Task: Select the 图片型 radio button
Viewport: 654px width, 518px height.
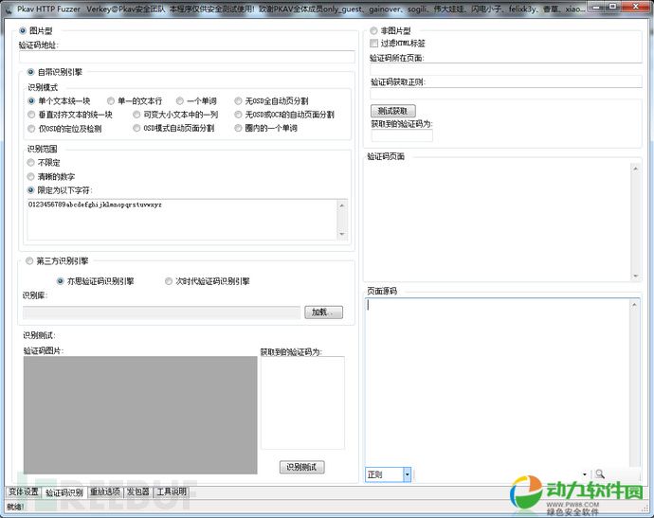Action: [24, 31]
